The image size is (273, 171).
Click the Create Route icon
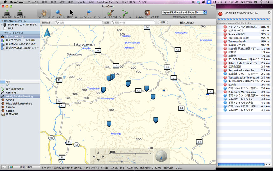[110, 13]
